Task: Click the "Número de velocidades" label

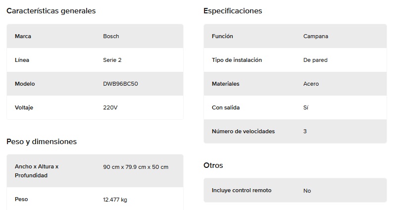Action: coord(243,131)
